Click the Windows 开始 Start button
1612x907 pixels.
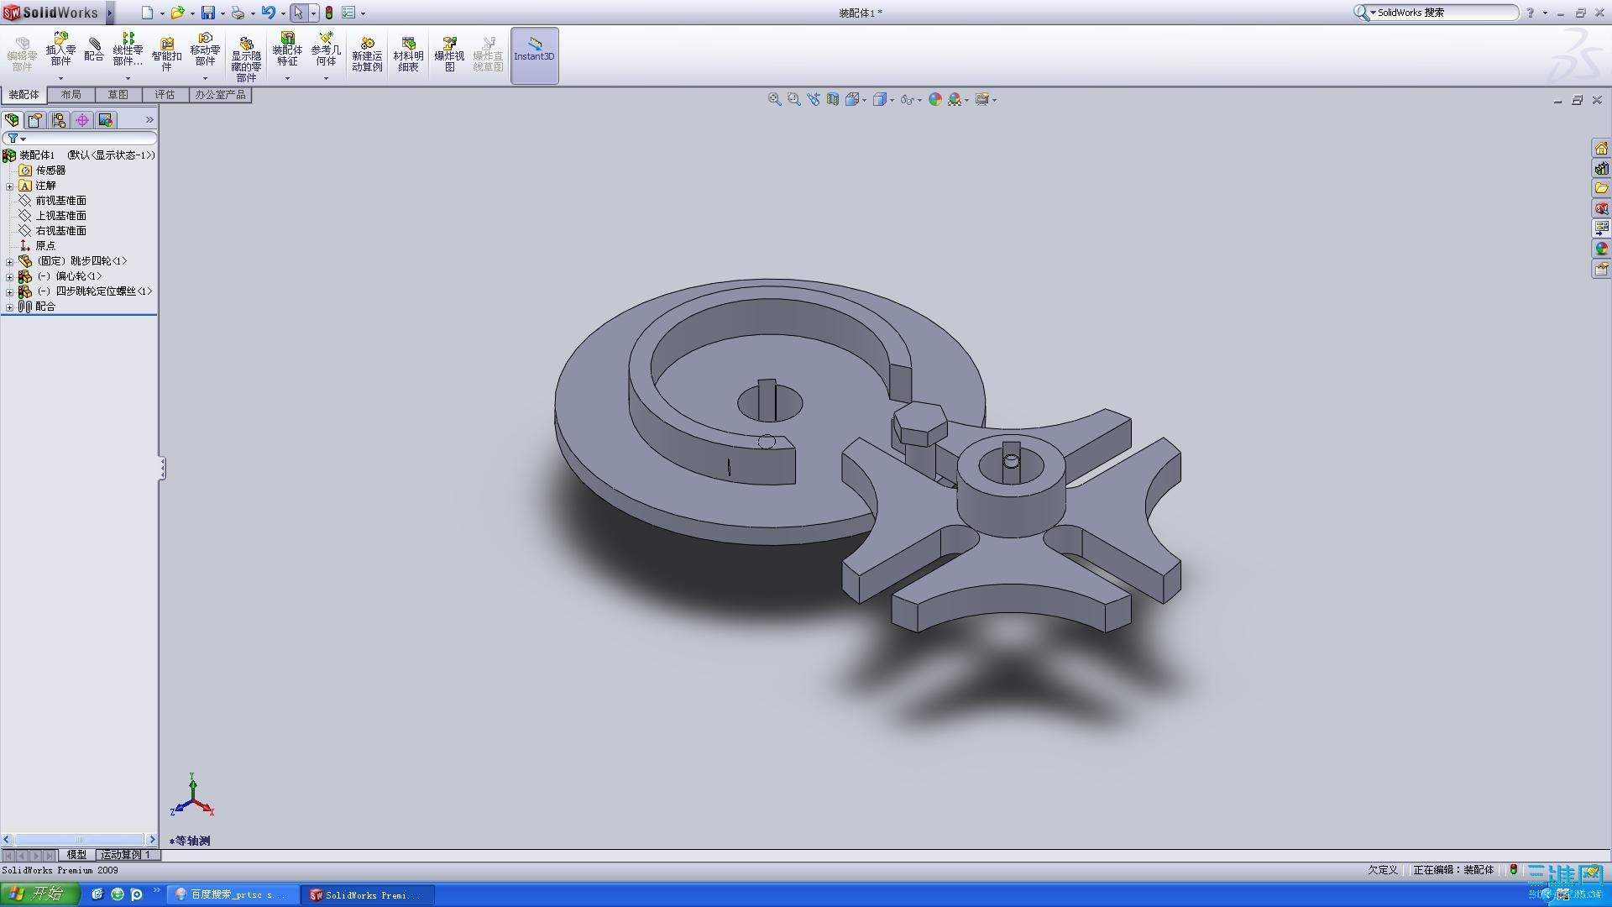39,894
